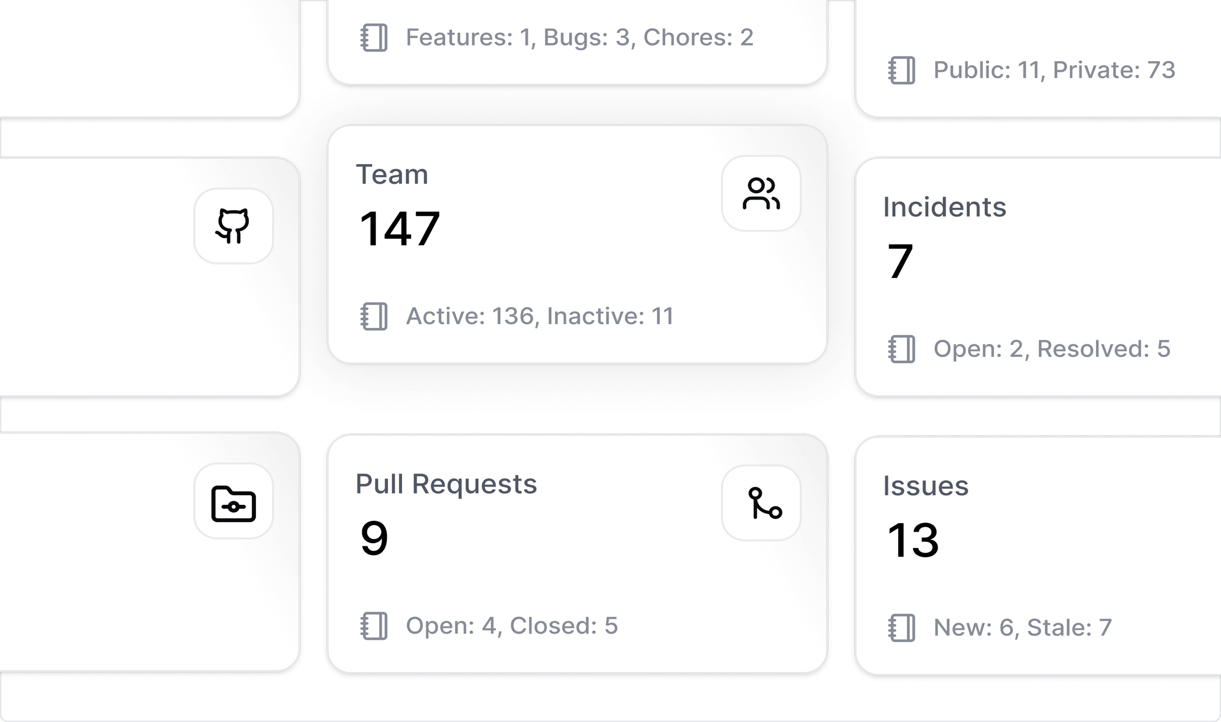Click the team users icon
Image resolution: width=1221 pixels, height=722 pixels.
tap(761, 194)
